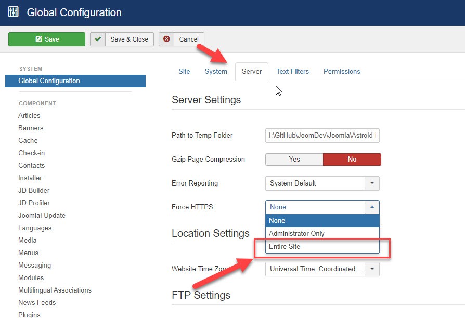Click the red X icon on Cancel
The image size is (465, 318).
coord(166,39)
